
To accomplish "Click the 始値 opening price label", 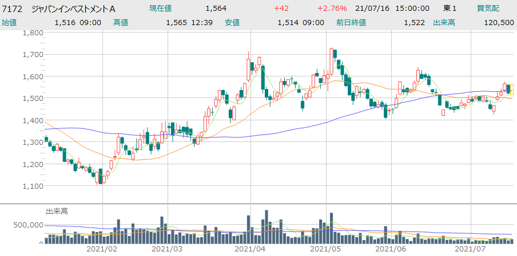I will (9, 22).
